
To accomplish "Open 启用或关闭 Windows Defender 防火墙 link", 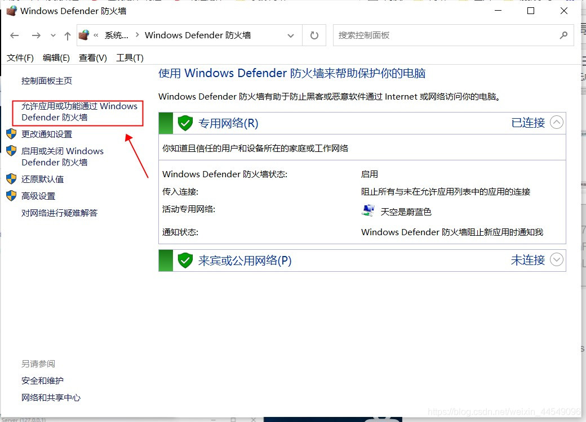I will pos(63,157).
